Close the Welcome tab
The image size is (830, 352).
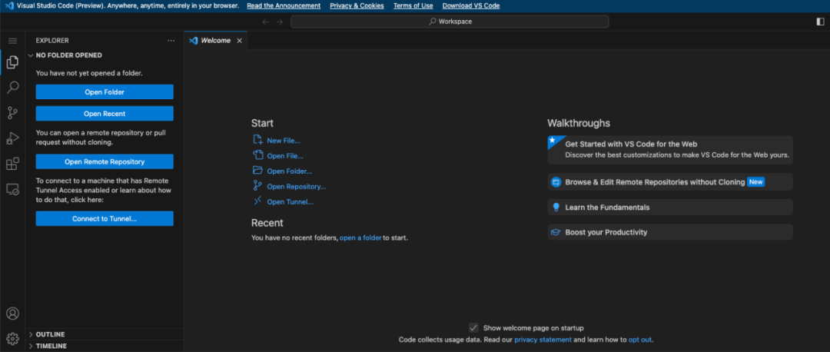(239, 41)
